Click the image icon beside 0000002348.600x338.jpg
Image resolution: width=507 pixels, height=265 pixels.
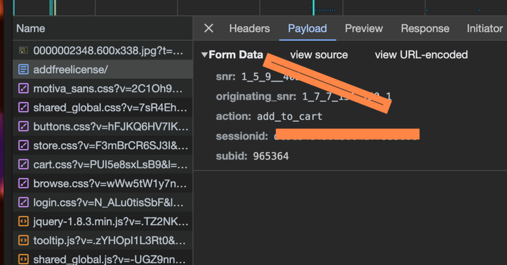23,51
